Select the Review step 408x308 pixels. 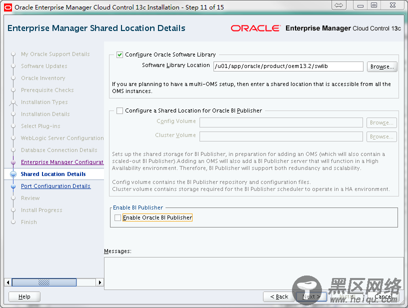click(30, 198)
